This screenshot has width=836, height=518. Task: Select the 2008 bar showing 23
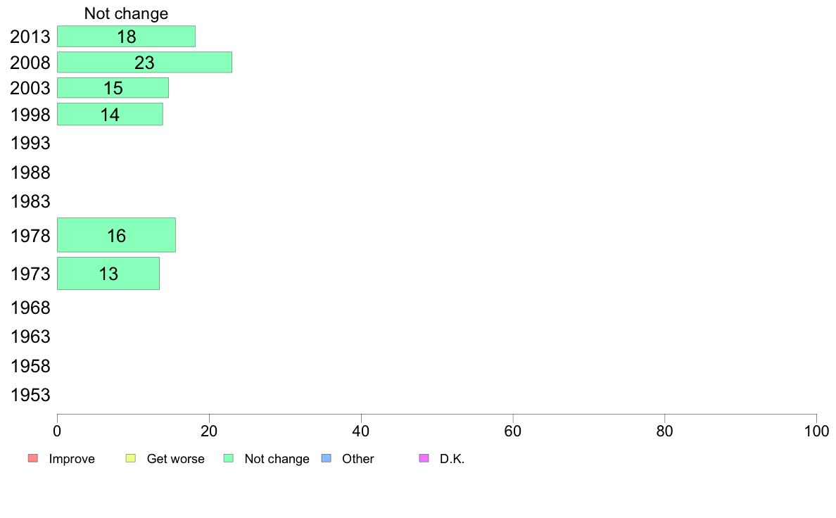tap(144, 63)
